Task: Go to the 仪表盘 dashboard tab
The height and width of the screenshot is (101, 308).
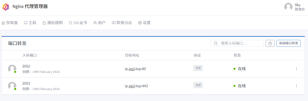Action: (x=10, y=23)
